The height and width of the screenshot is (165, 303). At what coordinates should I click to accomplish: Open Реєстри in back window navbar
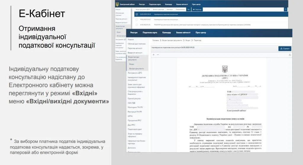tap(142, 4)
